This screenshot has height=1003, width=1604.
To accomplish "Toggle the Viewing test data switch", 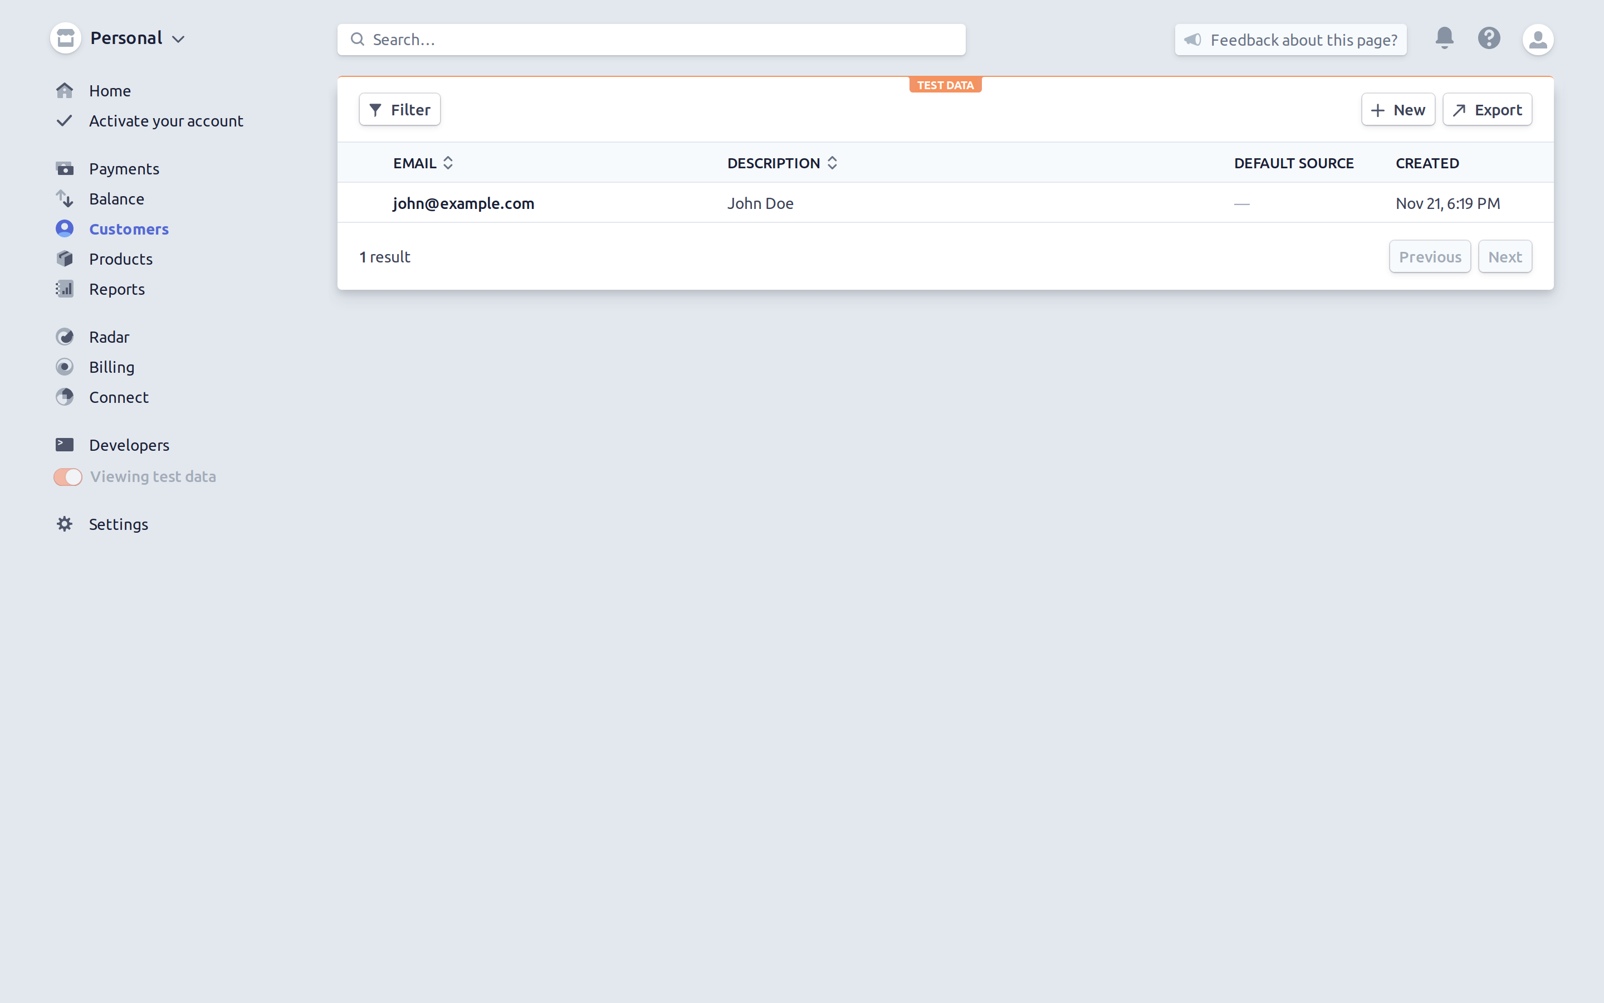I will pos(67,477).
